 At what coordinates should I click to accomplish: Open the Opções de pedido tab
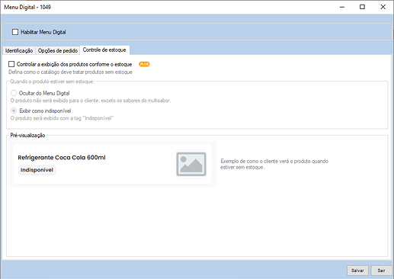point(58,50)
